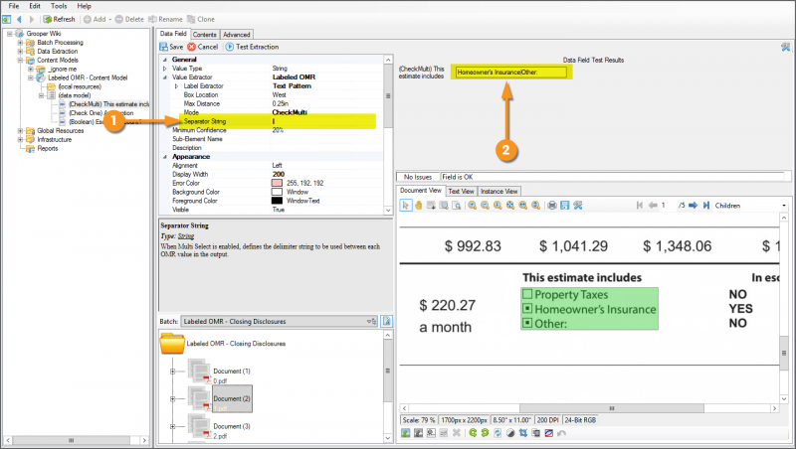The image size is (796, 449).
Task: Click the Background Color white swatch
Action: pos(277,192)
